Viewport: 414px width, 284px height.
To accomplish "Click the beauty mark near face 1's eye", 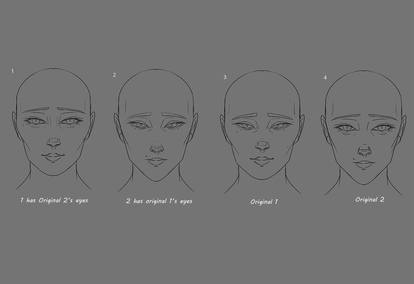I will click(24, 125).
